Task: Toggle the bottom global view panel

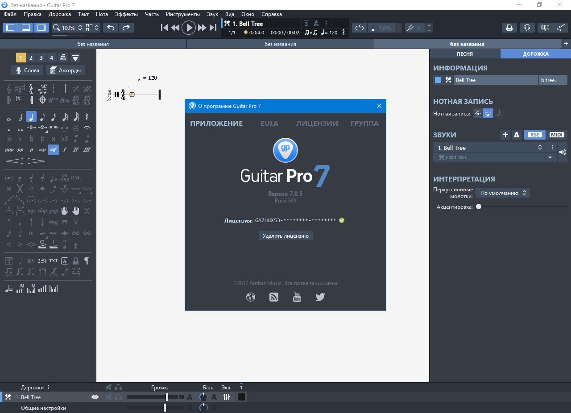Action: 26,28
